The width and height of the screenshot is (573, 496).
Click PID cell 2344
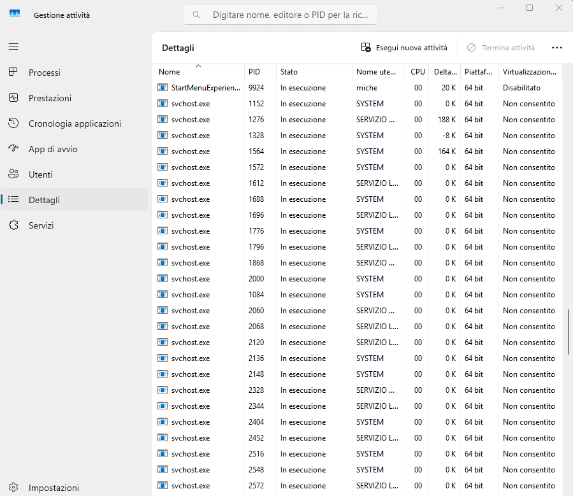(256, 406)
